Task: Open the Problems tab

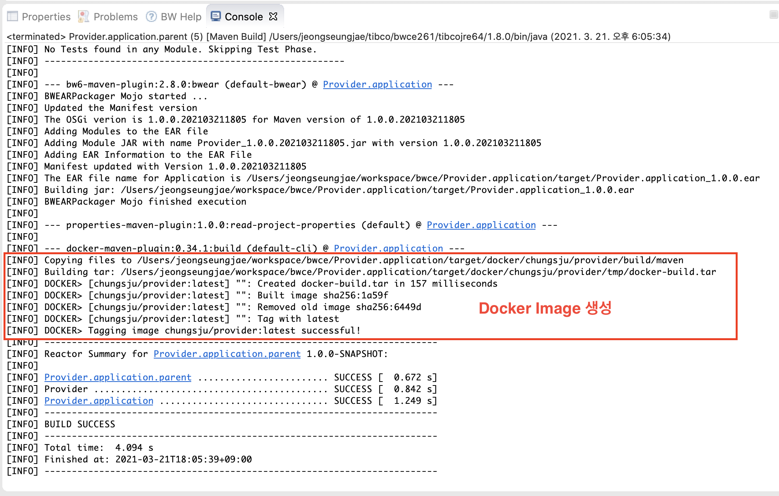Action: pos(108,17)
